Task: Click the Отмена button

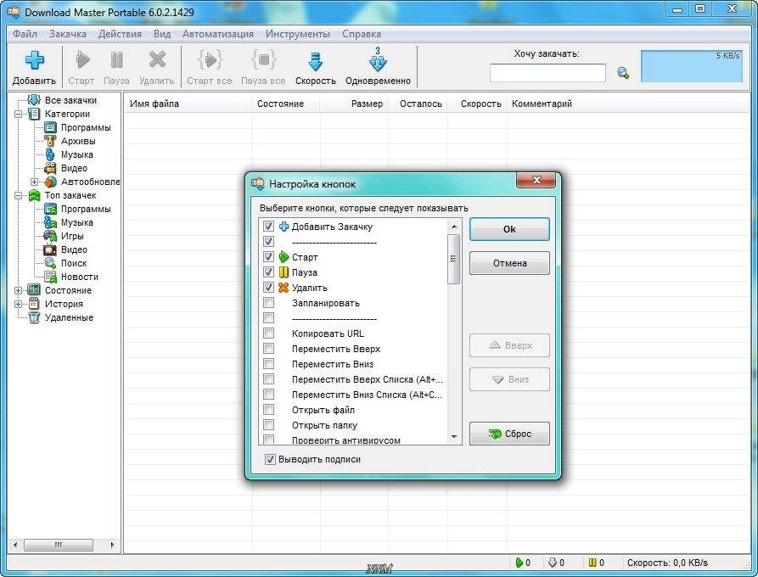Action: (509, 263)
